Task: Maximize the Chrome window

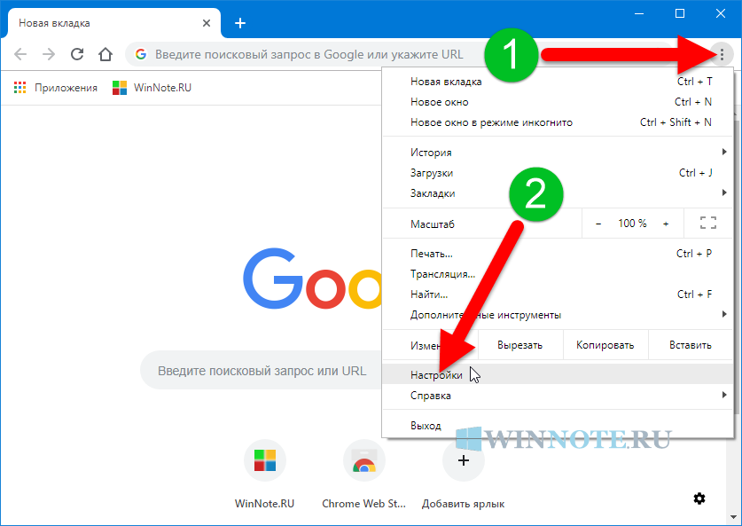Action: click(680, 13)
